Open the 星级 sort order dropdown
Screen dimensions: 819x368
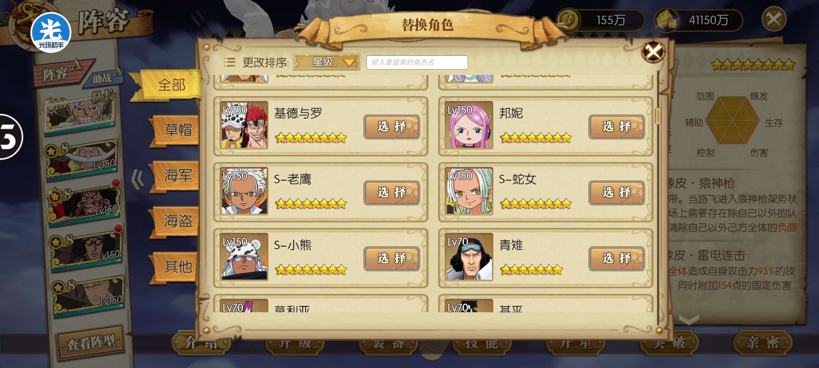pos(326,62)
